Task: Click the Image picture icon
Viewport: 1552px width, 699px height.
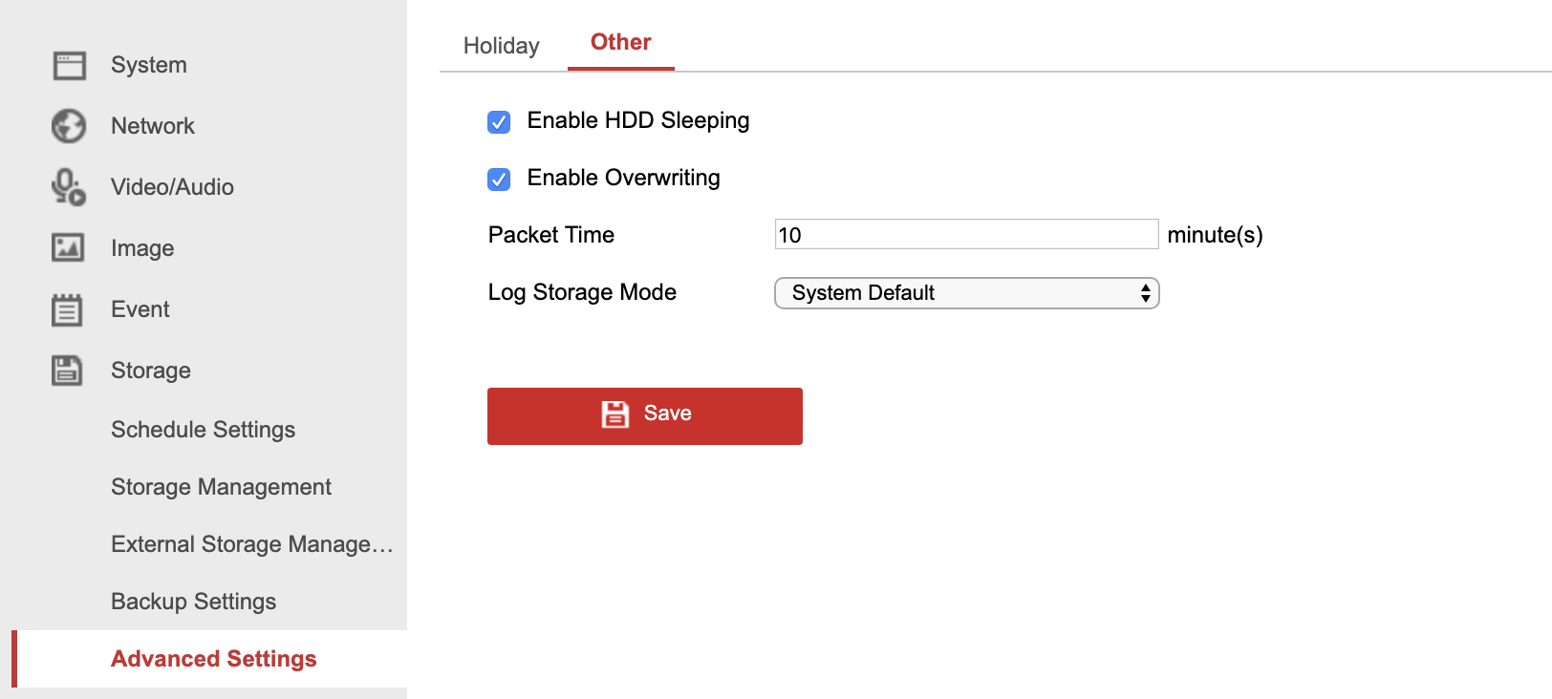Action: [68, 248]
